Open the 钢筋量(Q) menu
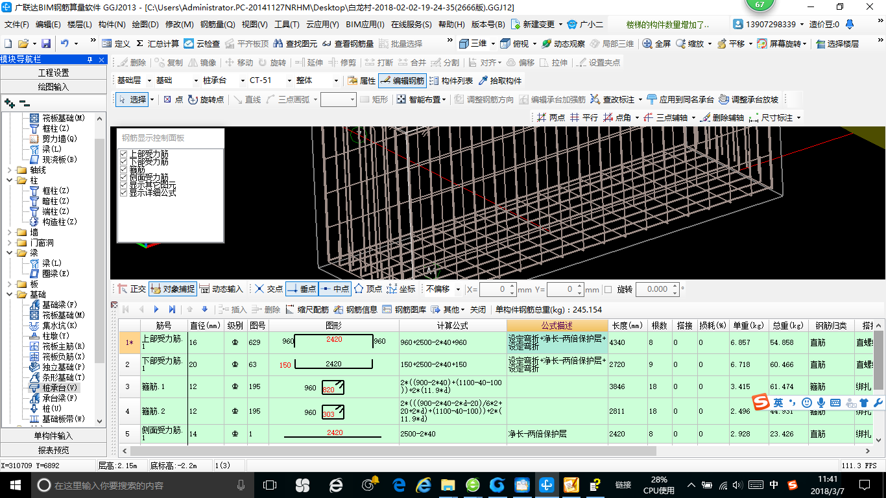The height and width of the screenshot is (498, 886). (x=217, y=25)
